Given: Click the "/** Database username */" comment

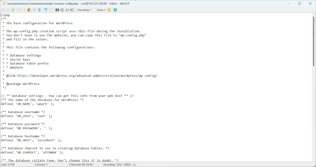Looking at the screenshot, I should (x=23, y=112).
